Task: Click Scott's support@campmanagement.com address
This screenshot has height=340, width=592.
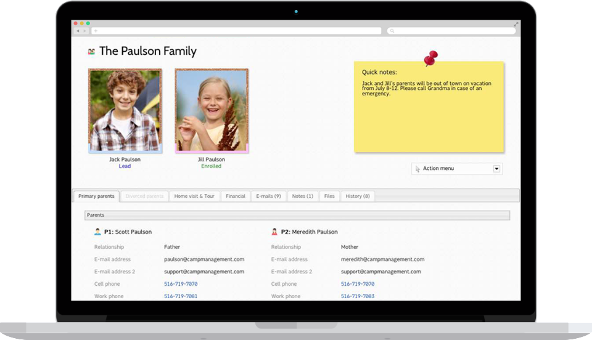Action: (x=204, y=272)
